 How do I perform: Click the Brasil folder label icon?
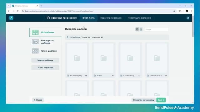pyautogui.click(x=95, y=76)
